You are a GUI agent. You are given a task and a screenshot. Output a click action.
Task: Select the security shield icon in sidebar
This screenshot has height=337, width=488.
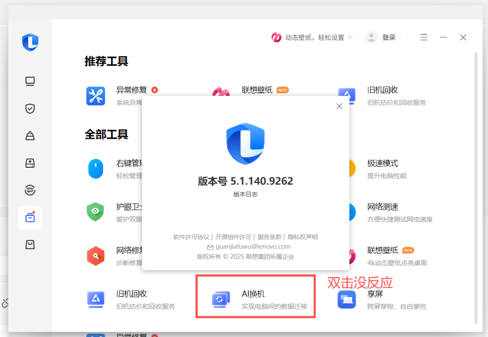[31, 109]
